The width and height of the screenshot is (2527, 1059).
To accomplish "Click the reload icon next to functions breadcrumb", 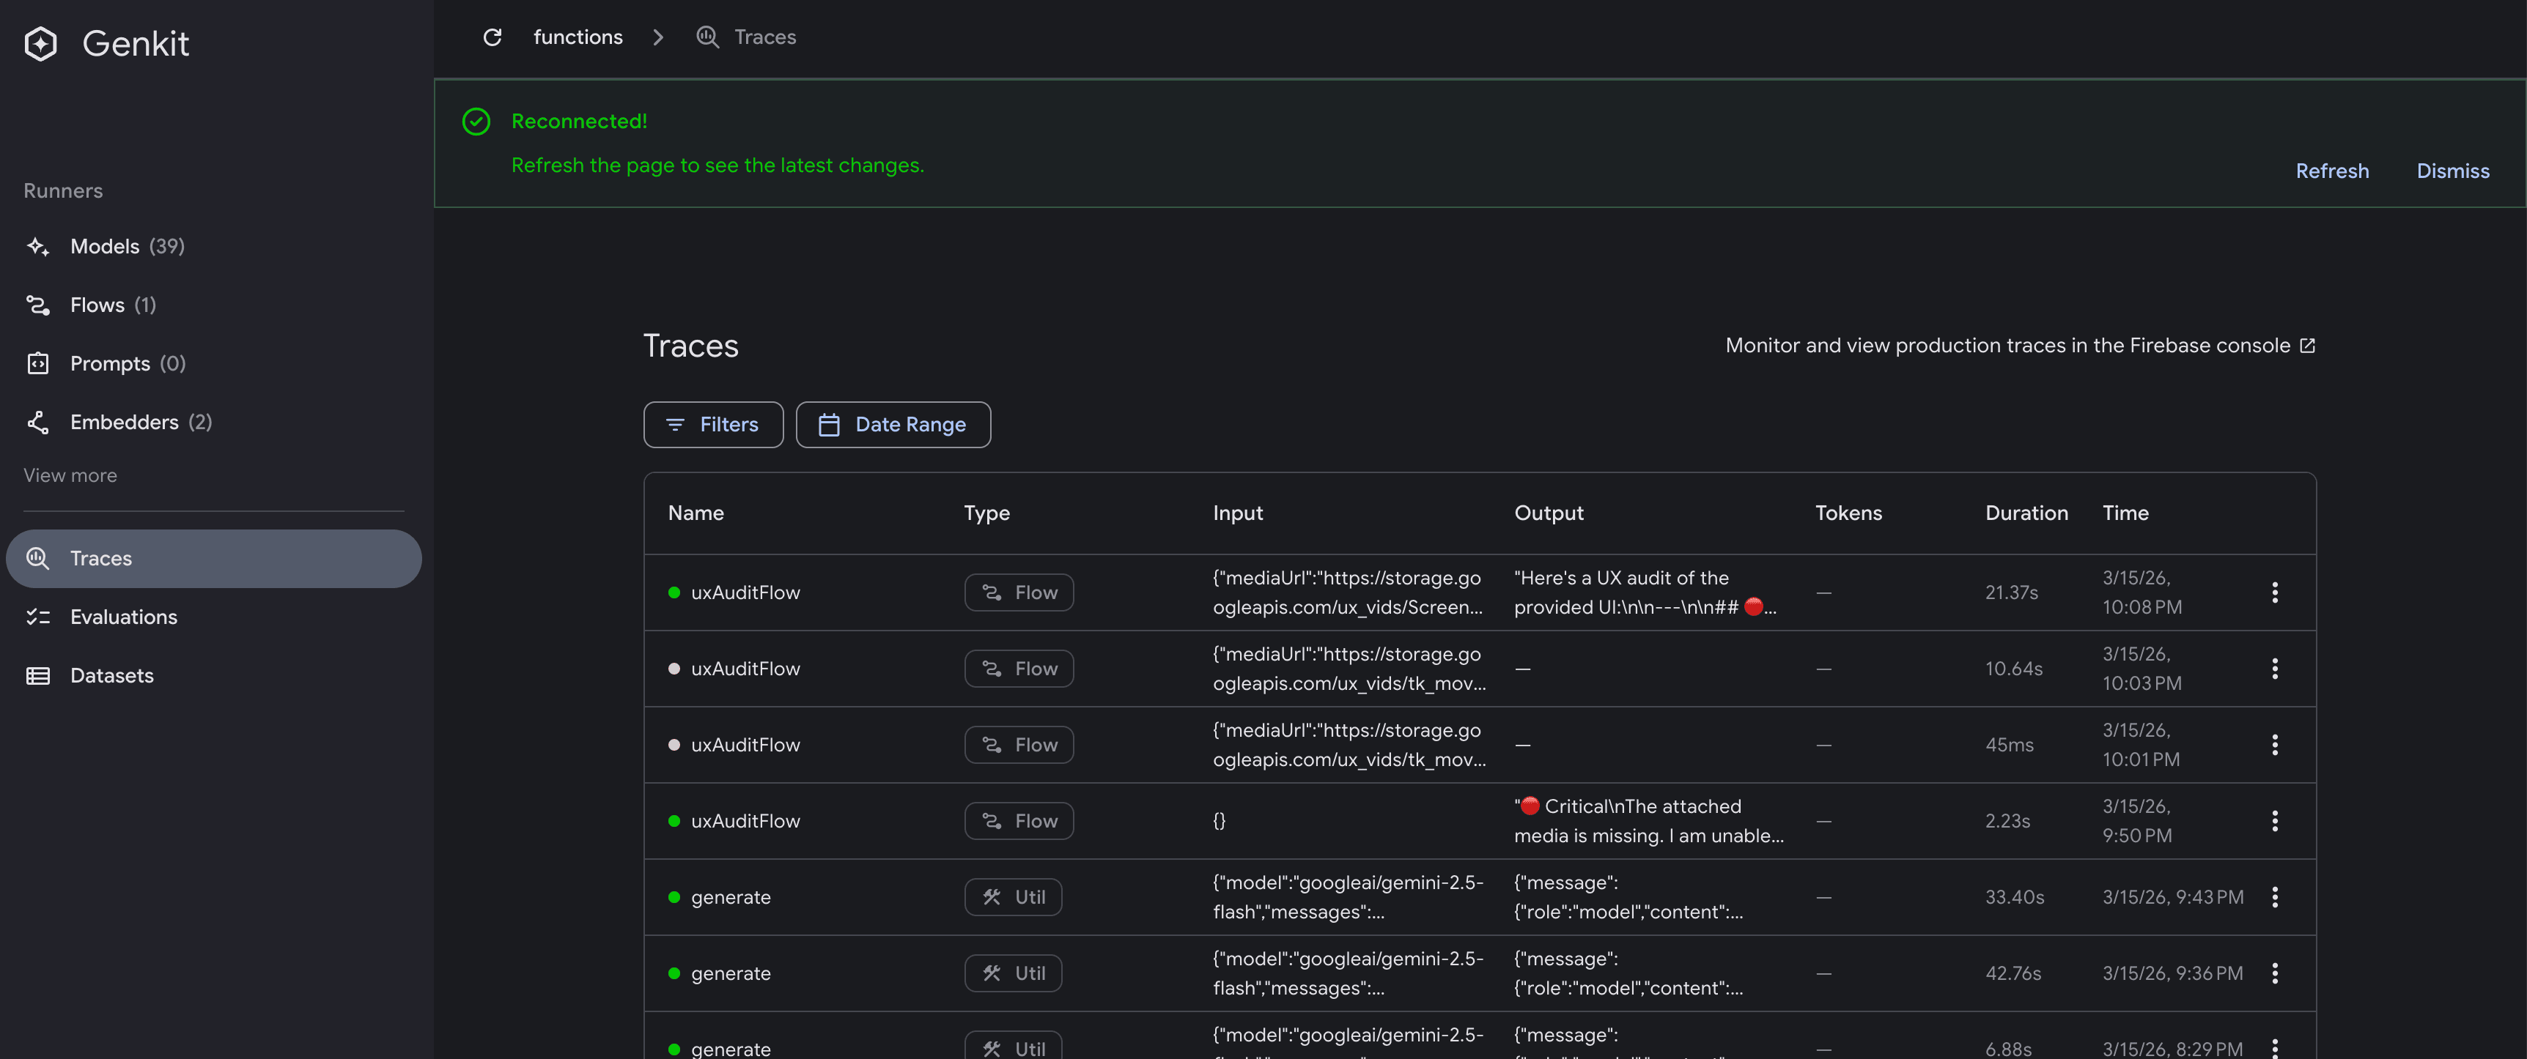I will [493, 37].
